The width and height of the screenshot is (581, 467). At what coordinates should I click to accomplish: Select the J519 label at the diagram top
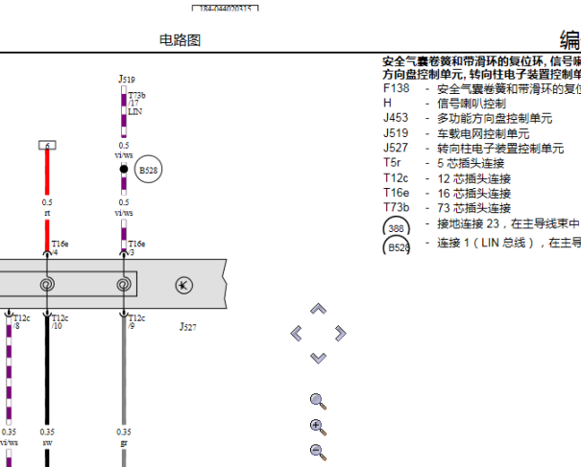coord(127,79)
